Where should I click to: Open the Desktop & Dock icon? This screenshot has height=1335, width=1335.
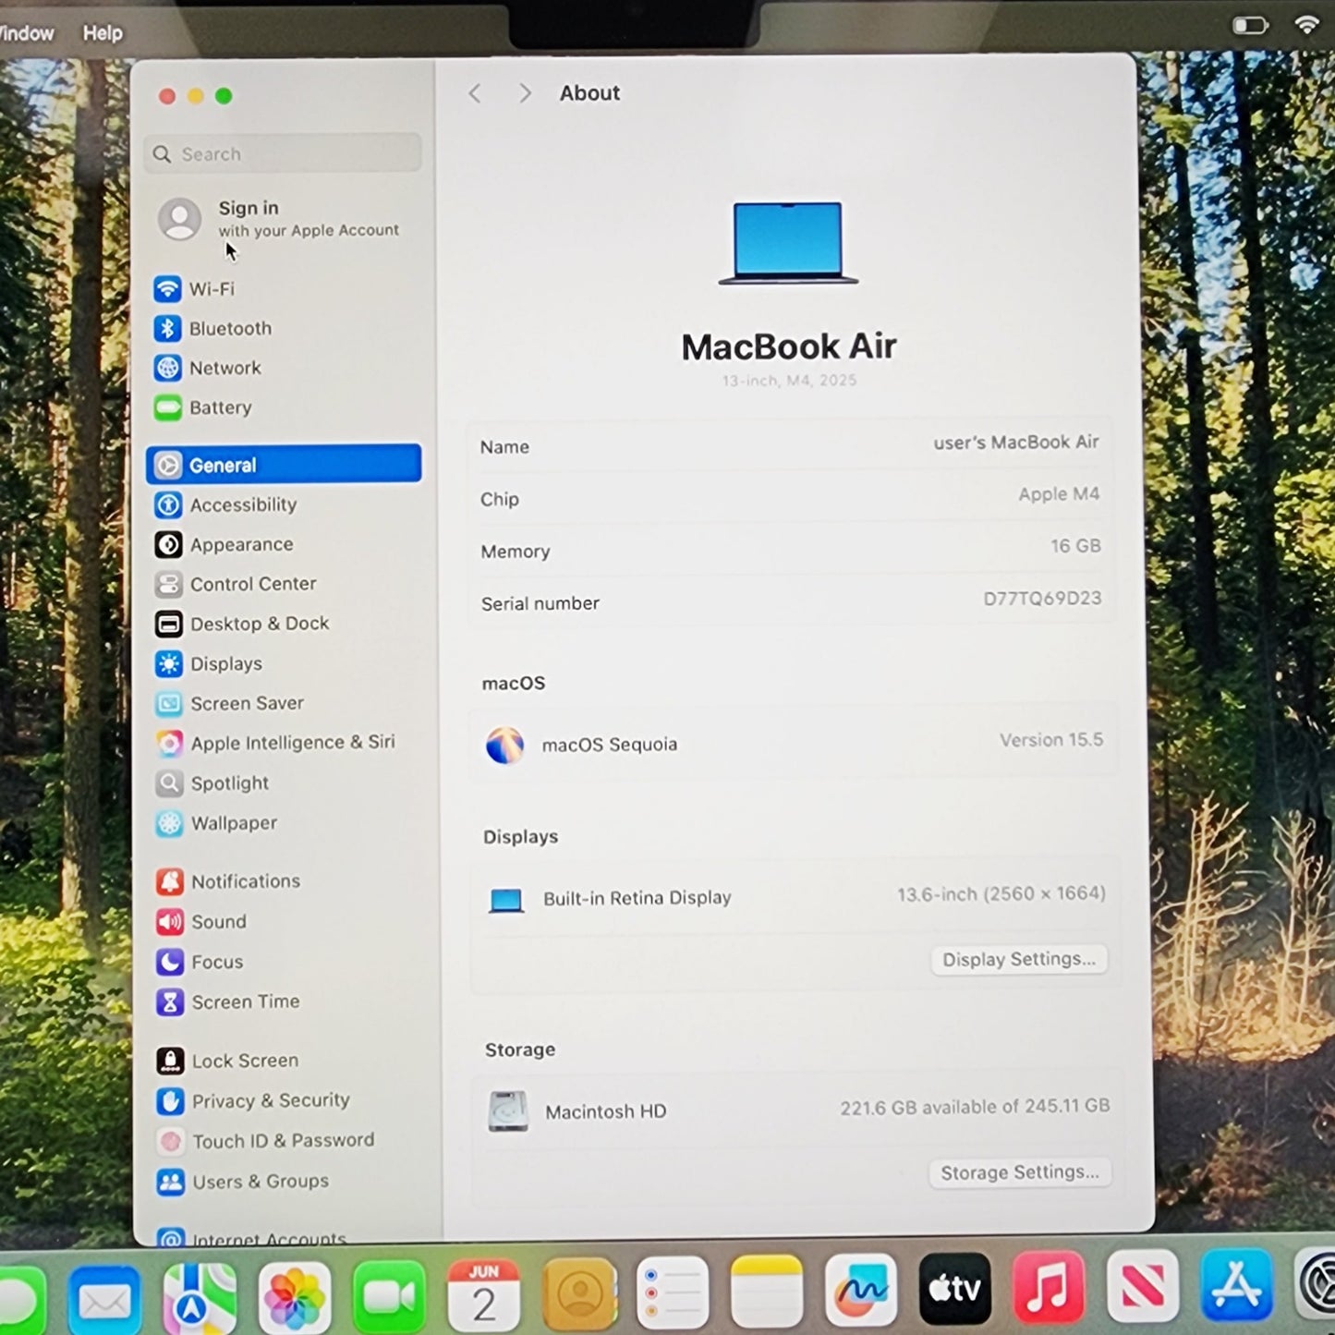tap(168, 624)
